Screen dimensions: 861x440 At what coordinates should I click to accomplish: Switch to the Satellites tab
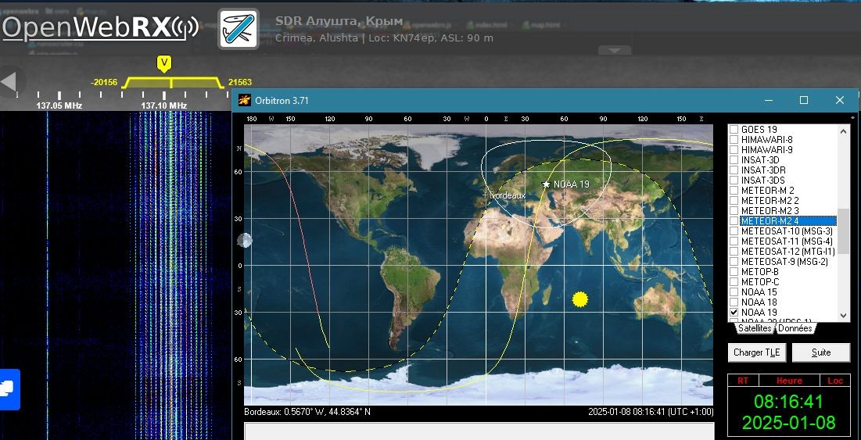click(x=755, y=328)
